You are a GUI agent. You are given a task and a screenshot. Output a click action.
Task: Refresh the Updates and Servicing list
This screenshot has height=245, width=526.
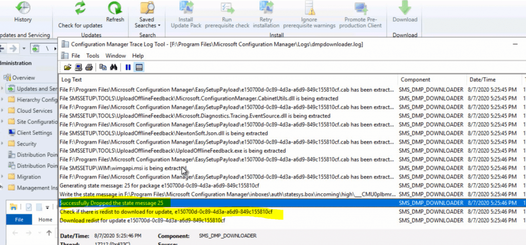(115, 12)
